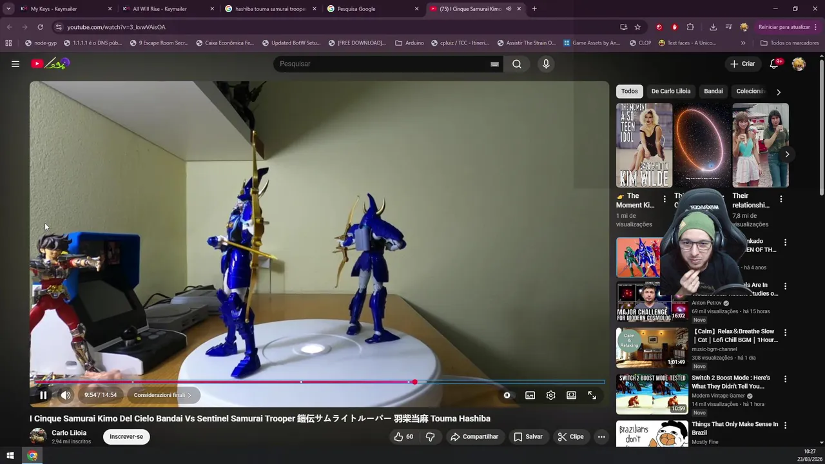Viewport: 825px width, 464px height.
Task: Switch to theater mode
Action: [x=571, y=395]
